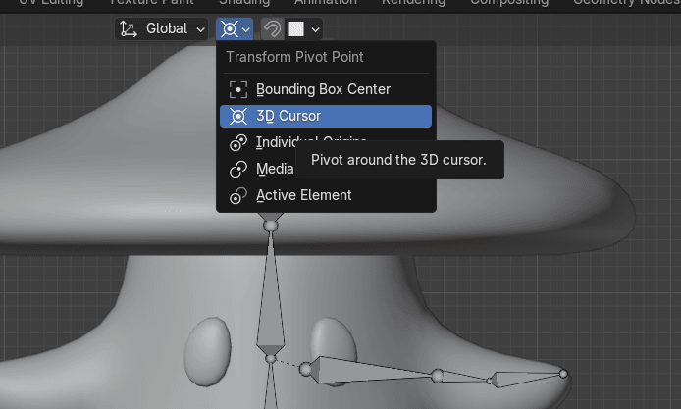Open the Texture Paint workspace tab
This screenshot has width=681, height=409.
coord(150,3)
